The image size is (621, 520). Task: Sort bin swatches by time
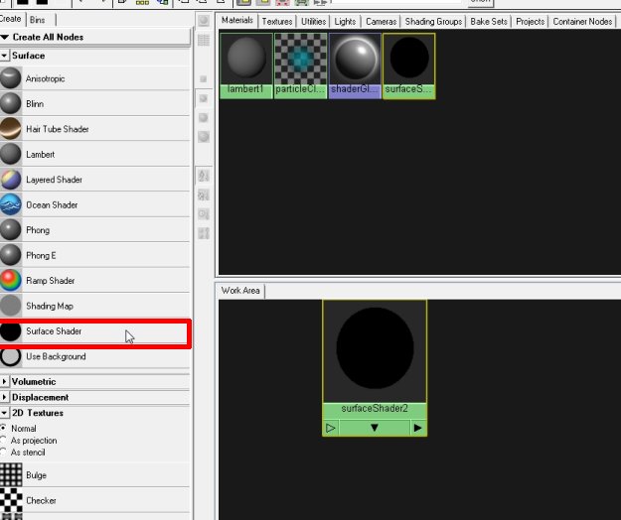point(204,214)
